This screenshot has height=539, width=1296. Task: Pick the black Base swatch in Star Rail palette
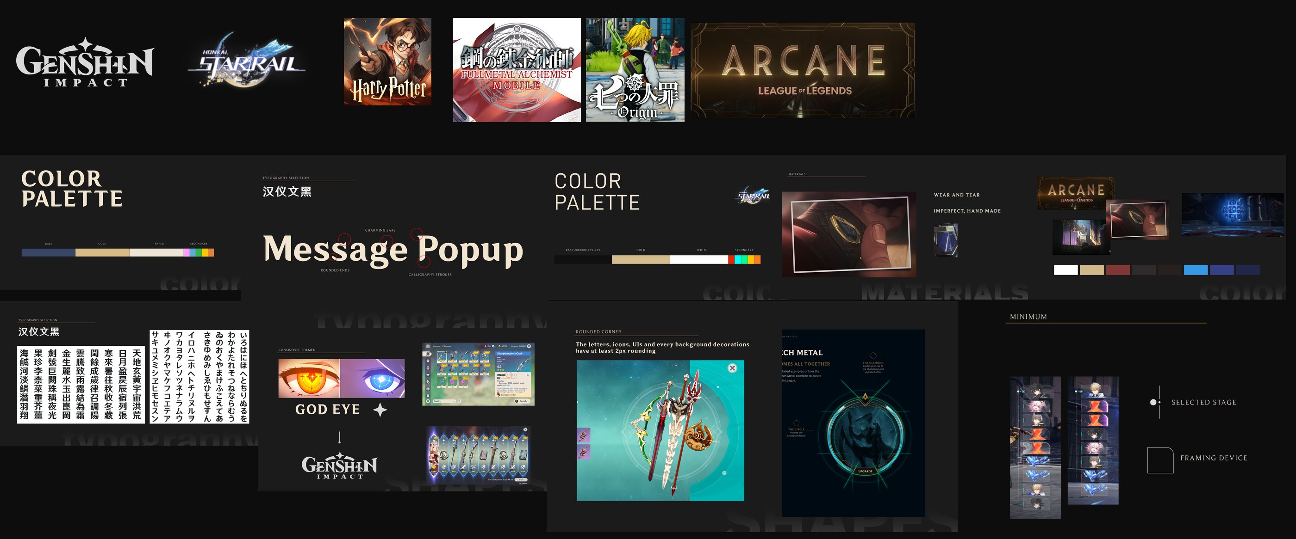pyautogui.click(x=583, y=260)
